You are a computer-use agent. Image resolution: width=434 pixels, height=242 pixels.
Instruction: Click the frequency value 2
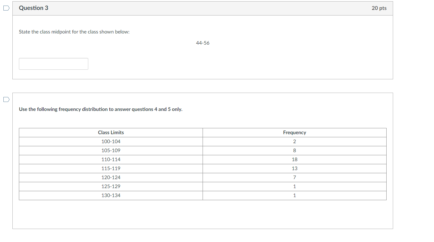click(x=294, y=141)
